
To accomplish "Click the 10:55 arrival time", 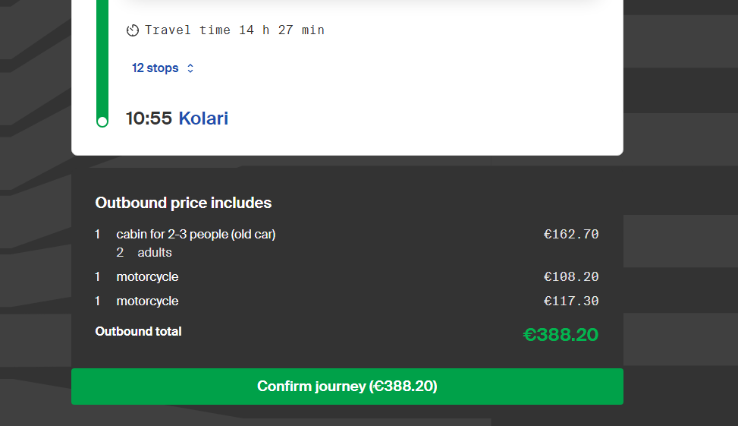I will coord(149,118).
